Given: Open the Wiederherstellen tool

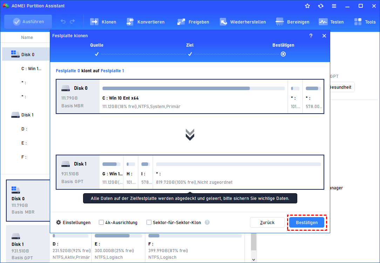Looking at the screenshot, I should (223, 22).
